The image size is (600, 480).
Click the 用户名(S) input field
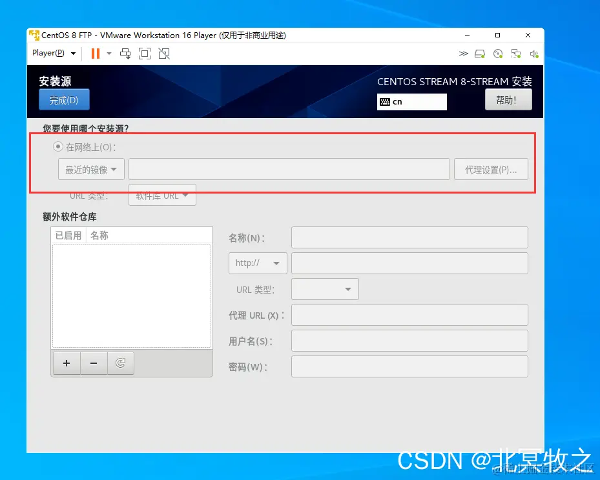click(x=409, y=341)
